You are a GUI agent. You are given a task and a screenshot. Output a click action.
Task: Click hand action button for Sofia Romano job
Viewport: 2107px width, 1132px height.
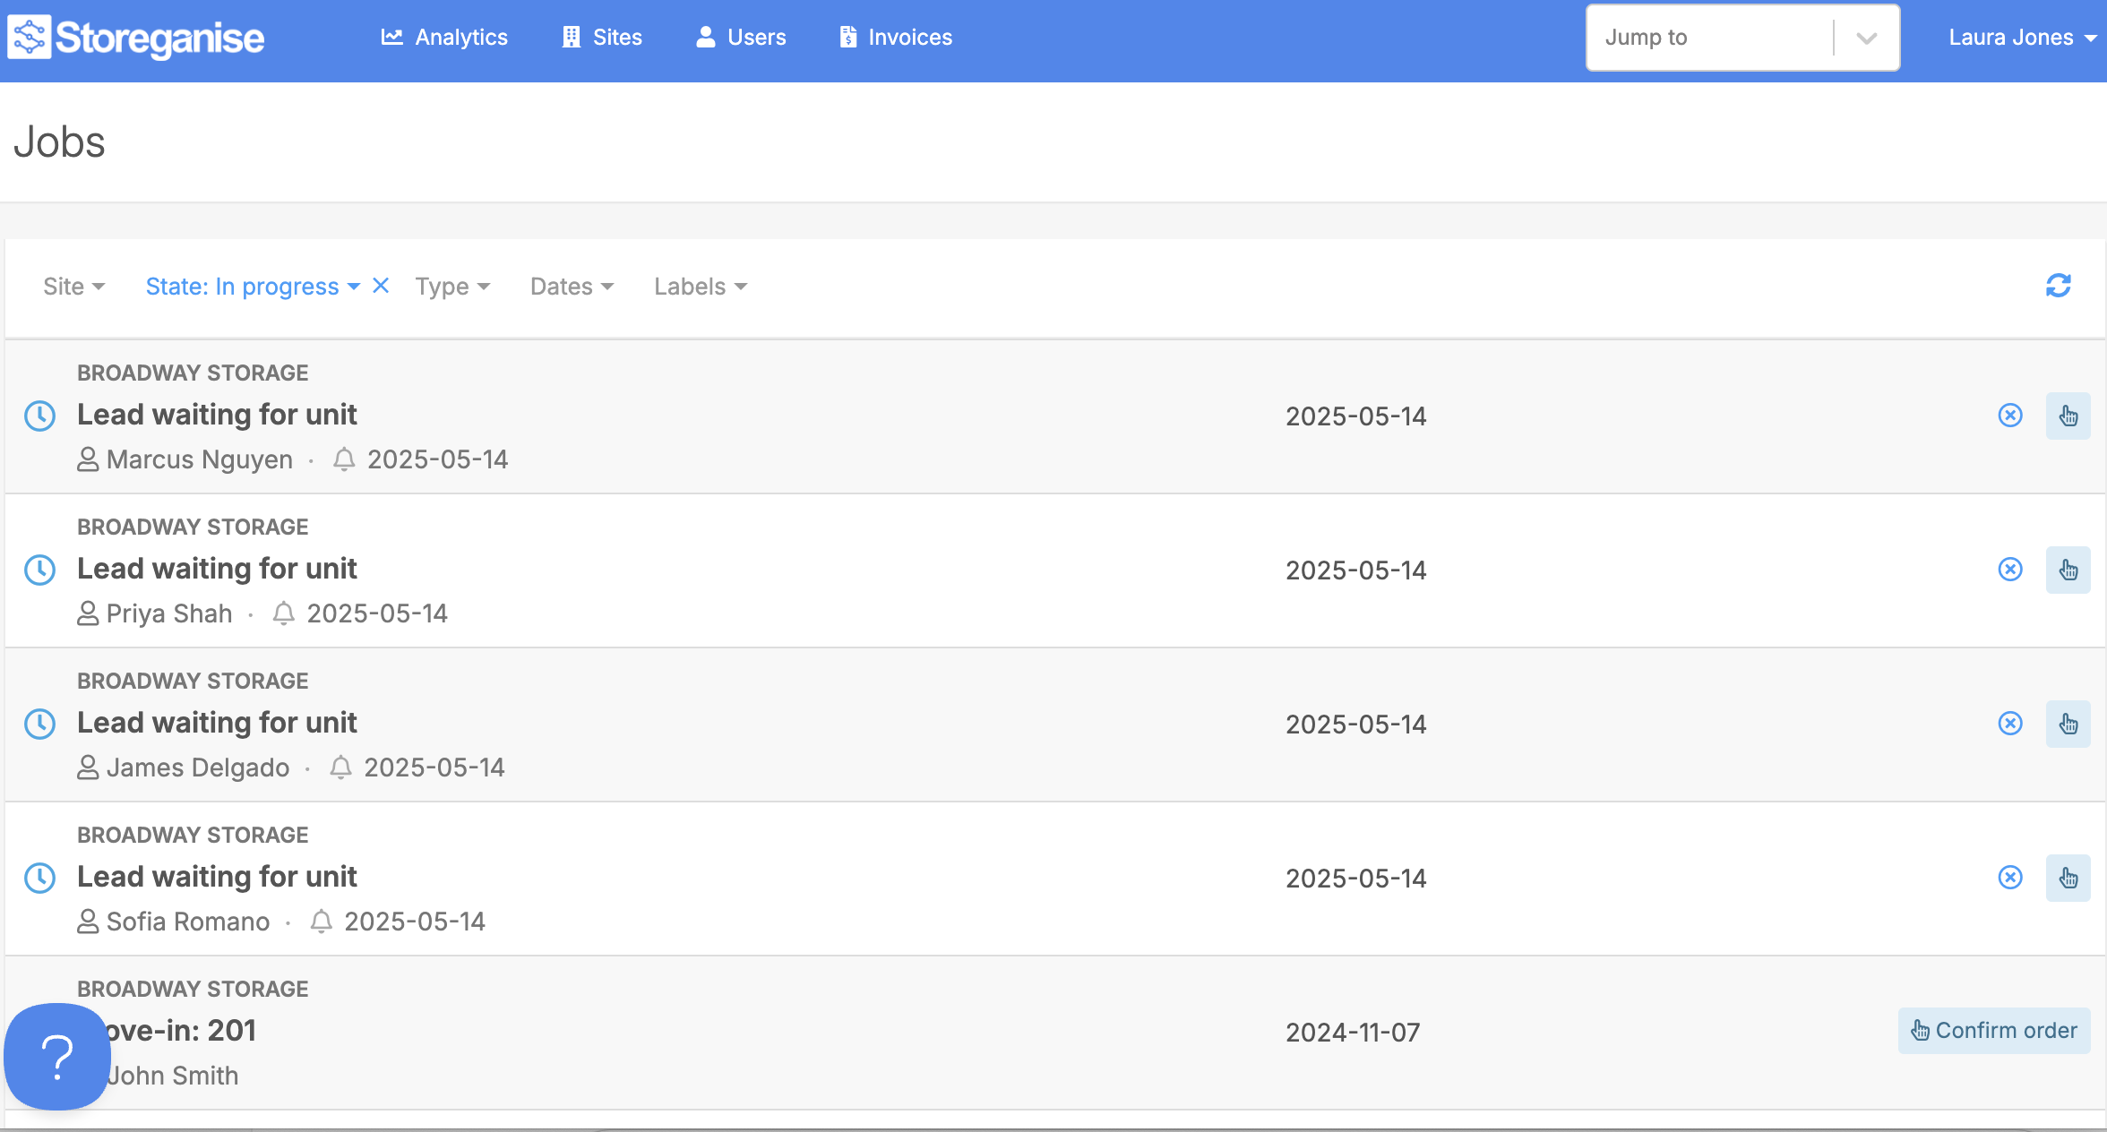point(2068,878)
